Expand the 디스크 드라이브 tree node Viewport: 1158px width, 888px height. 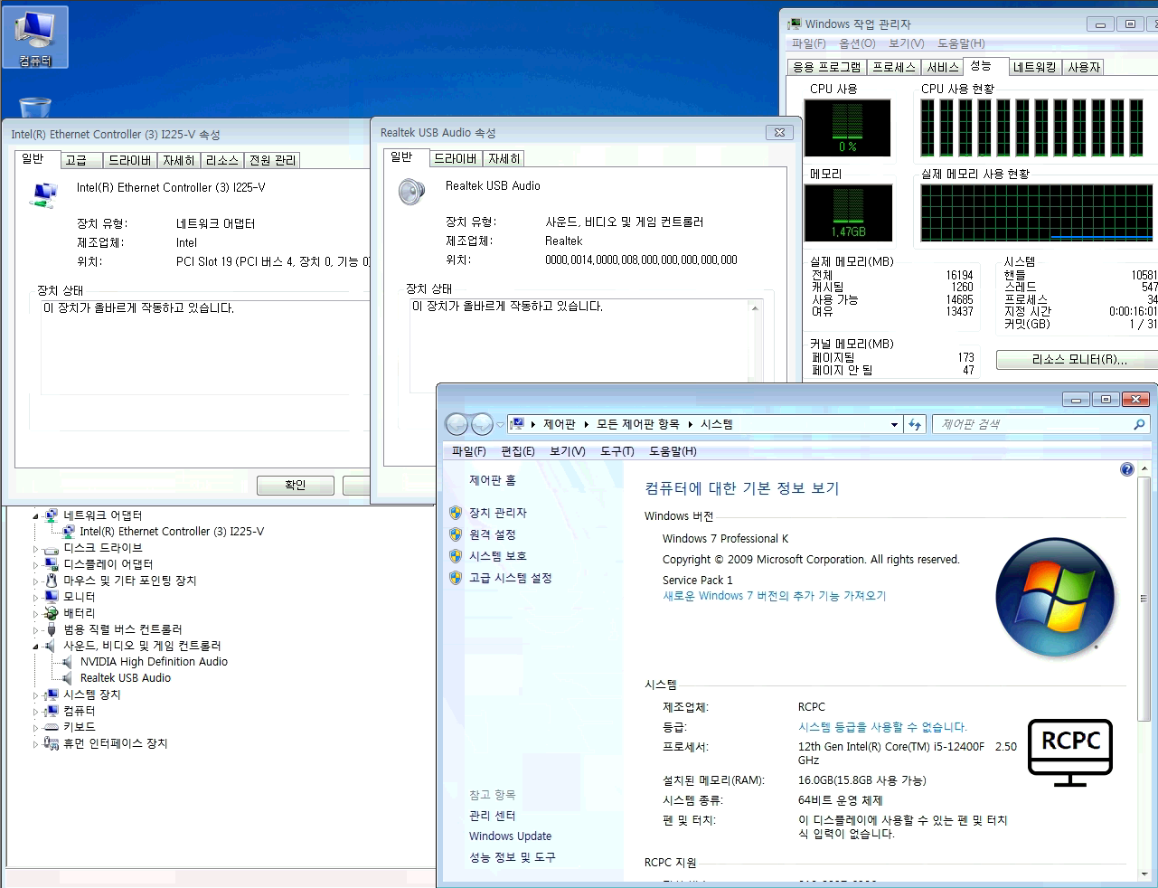[36, 549]
